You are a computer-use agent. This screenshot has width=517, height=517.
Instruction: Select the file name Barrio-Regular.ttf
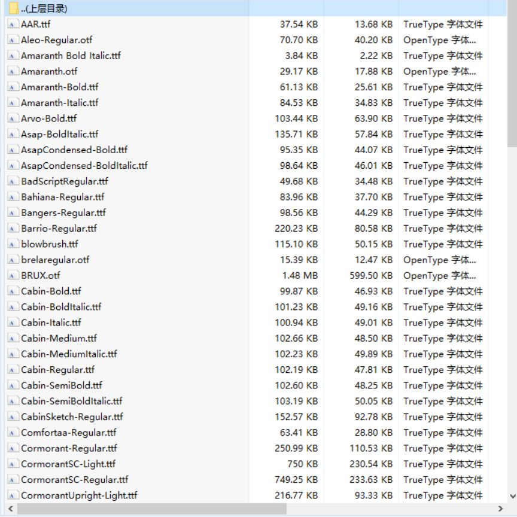tap(59, 228)
